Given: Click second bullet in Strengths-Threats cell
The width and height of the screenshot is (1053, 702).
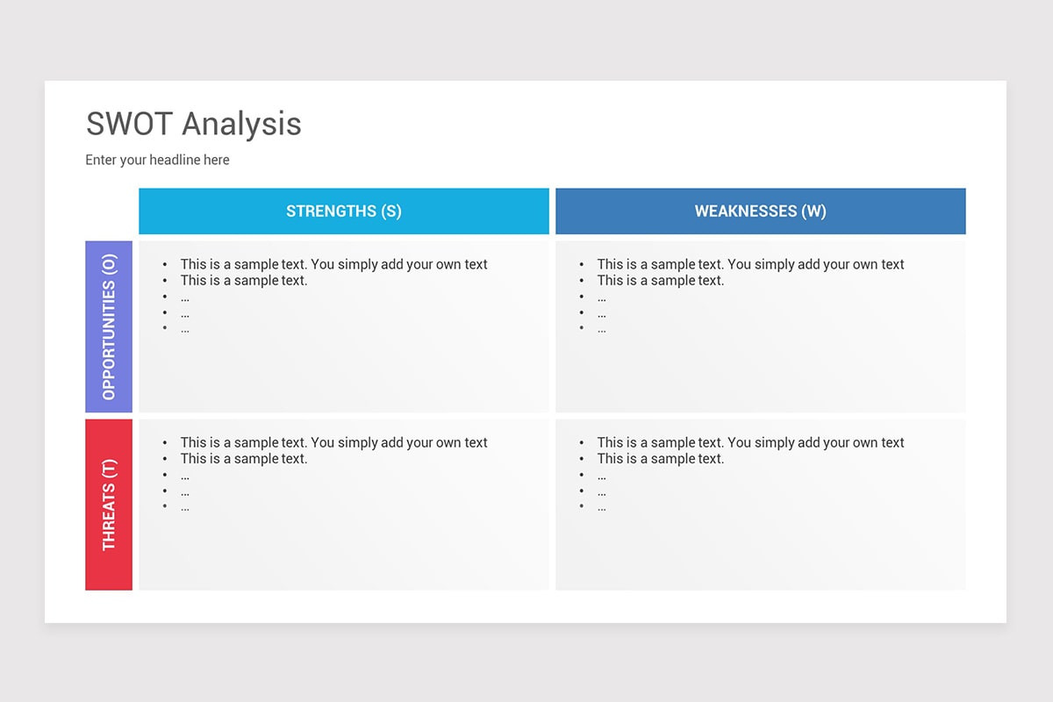Looking at the screenshot, I should pyautogui.click(x=244, y=459).
